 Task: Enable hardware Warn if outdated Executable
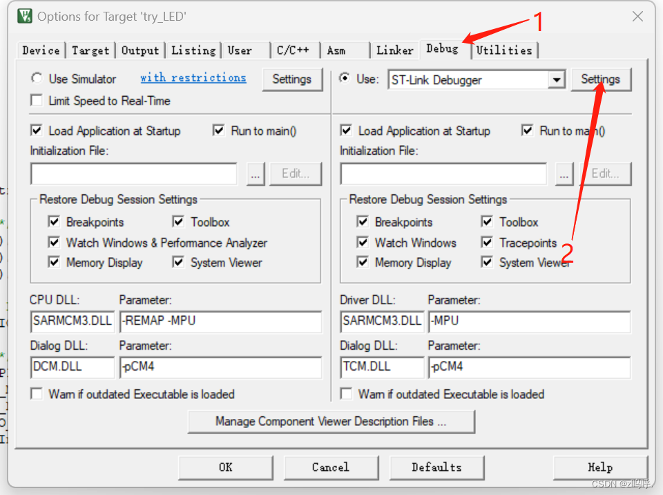(346, 394)
